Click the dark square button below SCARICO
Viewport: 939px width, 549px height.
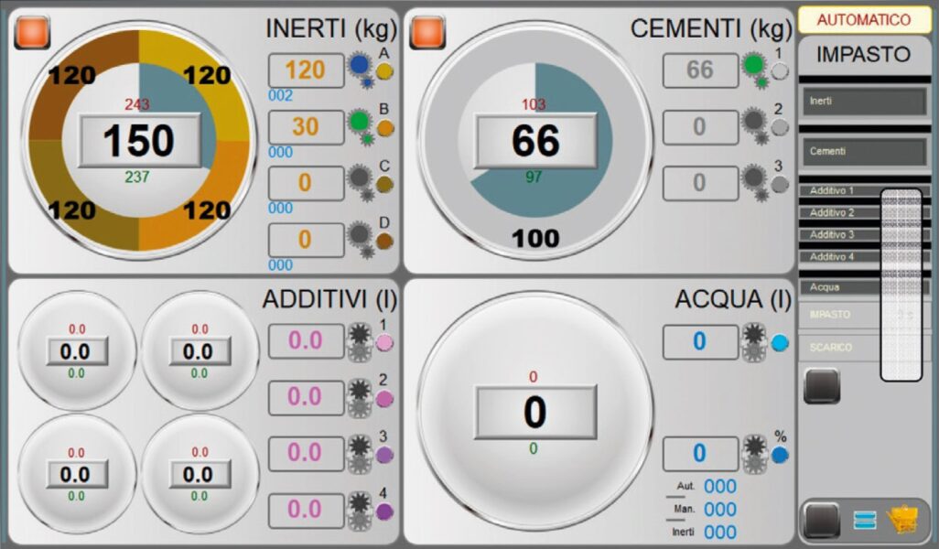[x=822, y=386]
